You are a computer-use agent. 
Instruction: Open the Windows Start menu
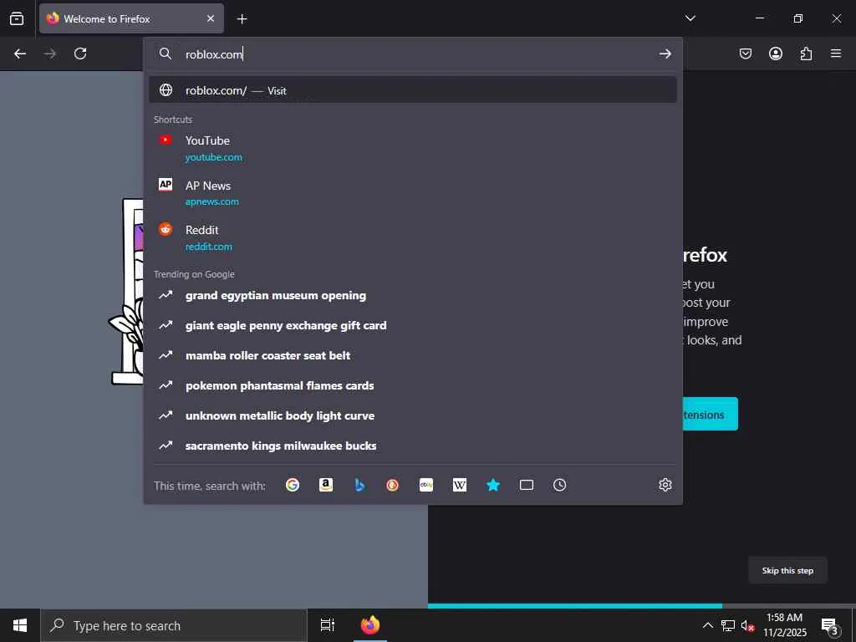tap(20, 625)
